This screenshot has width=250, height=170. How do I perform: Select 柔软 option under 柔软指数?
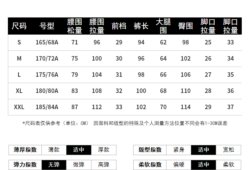pos(228,165)
